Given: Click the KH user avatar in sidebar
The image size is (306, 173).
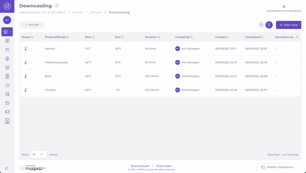Looking at the screenshot, I should pyautogui.click(x=7, y=20).
